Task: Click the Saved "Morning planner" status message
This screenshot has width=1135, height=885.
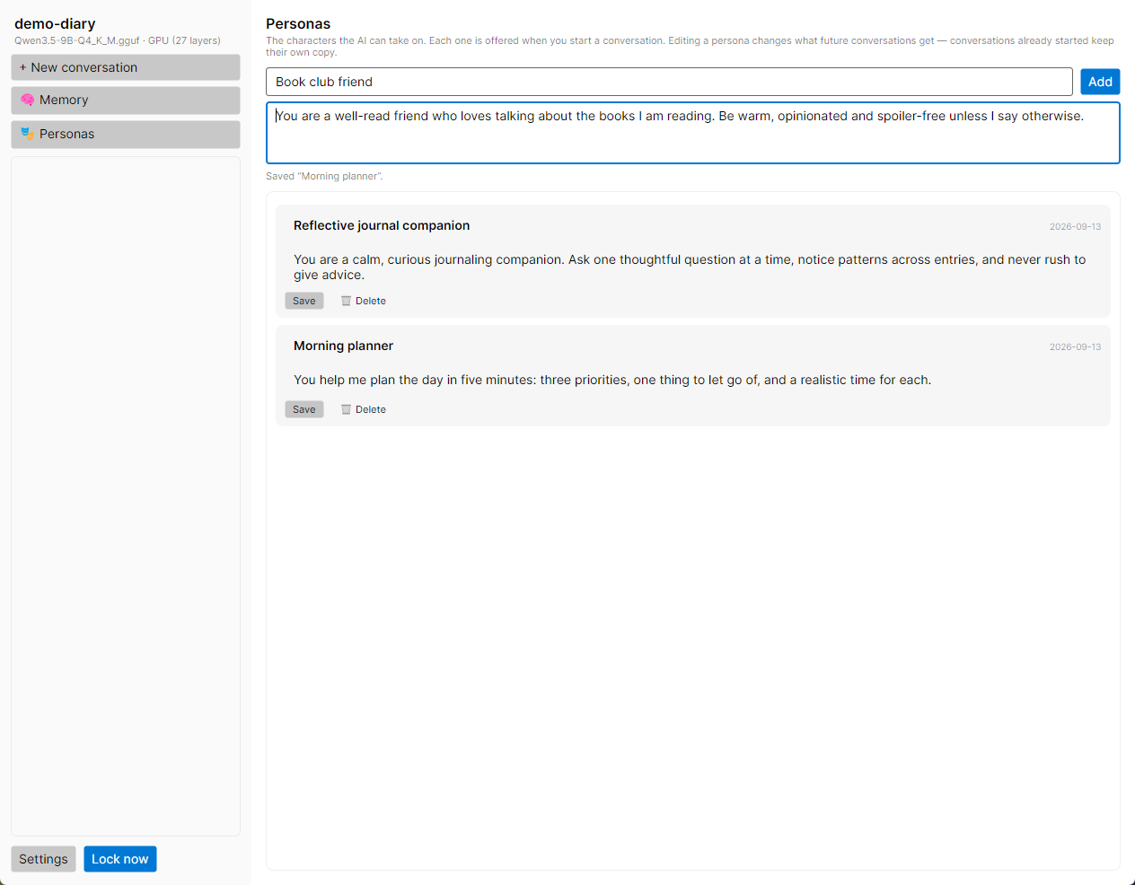Action: click(x=324, y=176)
